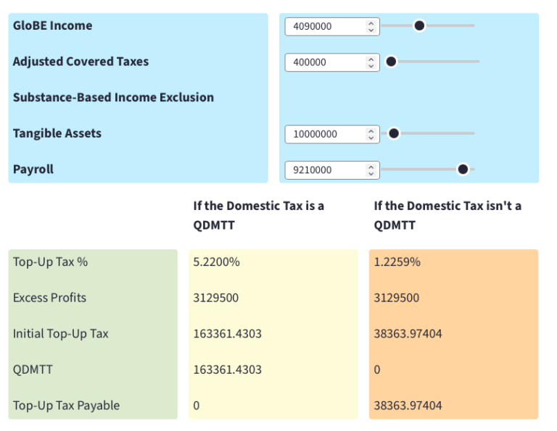Decrement Adjusted Covered Taxes with down arrow
Screen dimensions: 557x431
(x=371, y=66)
